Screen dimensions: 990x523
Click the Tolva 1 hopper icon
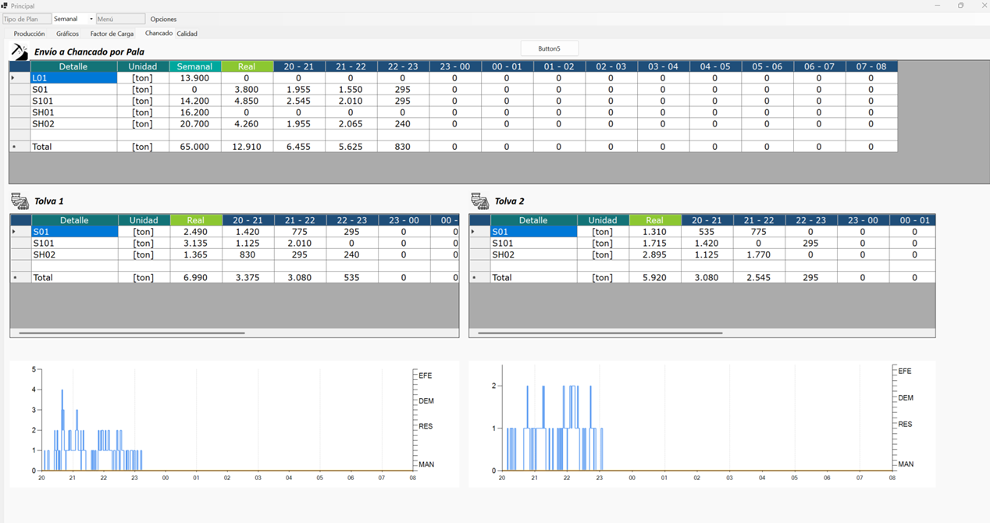click(20, 201)
